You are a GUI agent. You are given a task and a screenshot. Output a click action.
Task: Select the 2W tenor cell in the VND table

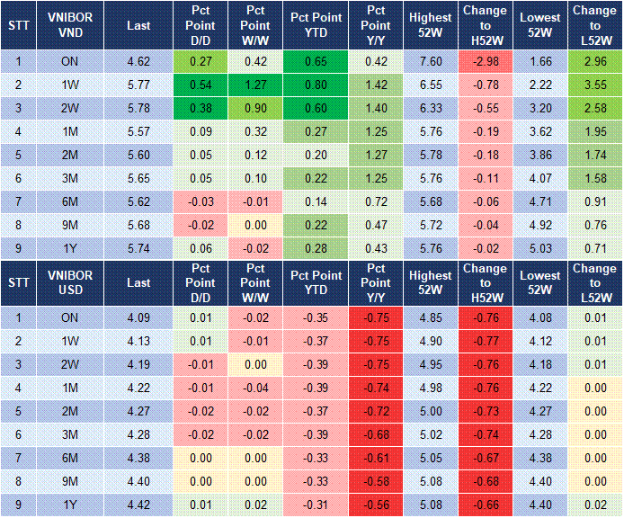[70, 109]
